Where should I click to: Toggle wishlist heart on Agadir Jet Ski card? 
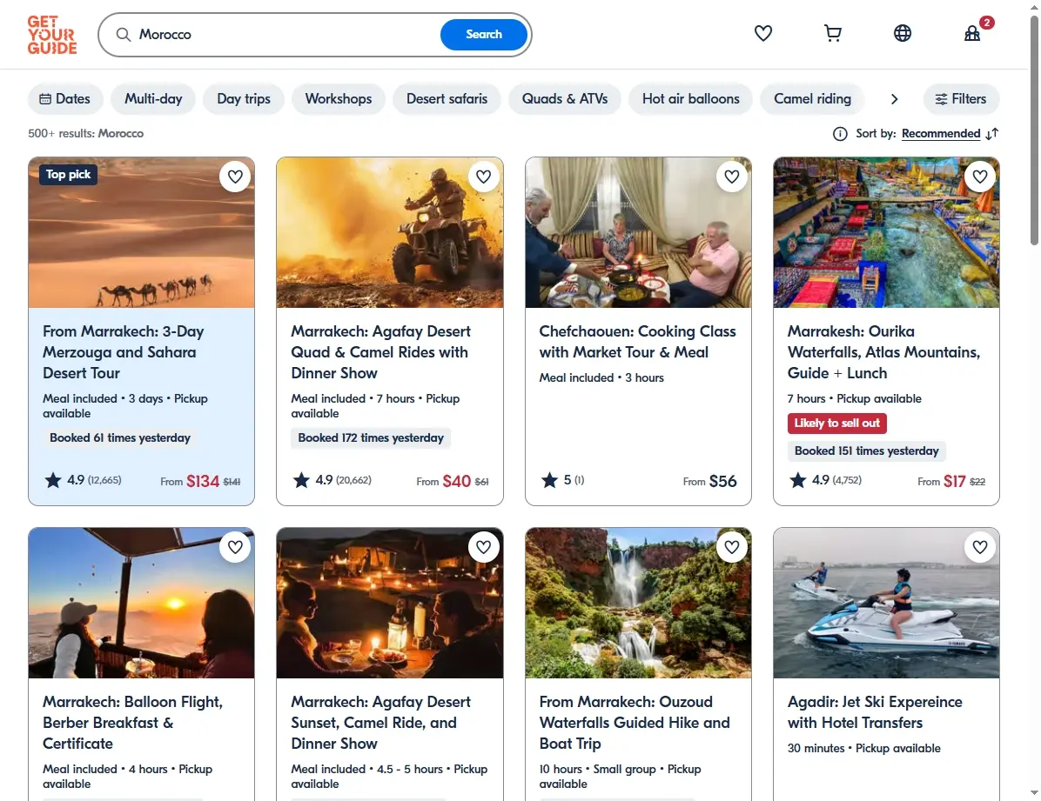(980, 547)
